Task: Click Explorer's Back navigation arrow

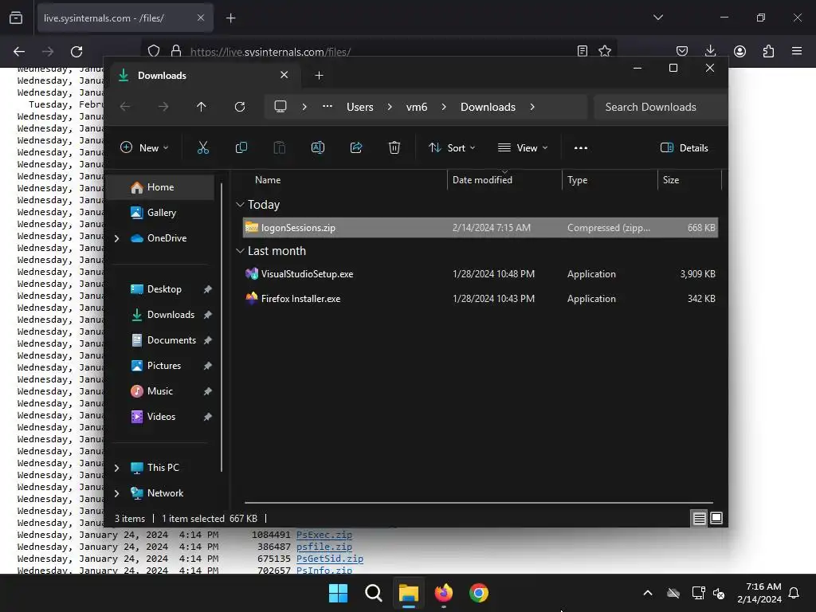Action: 125,107
